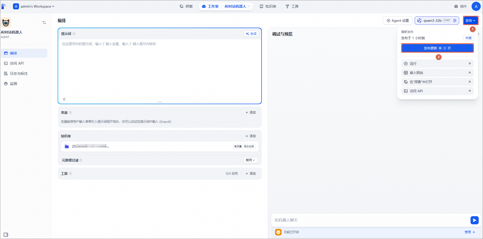Choose 运行 from the publish menu
The height and width of the screenshot is (239, 483).
pyautogui.click(x=437, y=64)
